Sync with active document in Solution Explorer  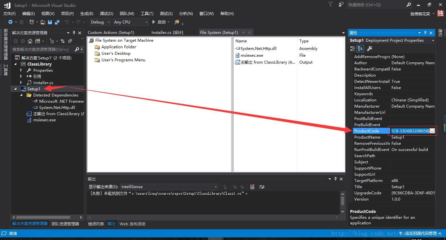click(63, 41)
